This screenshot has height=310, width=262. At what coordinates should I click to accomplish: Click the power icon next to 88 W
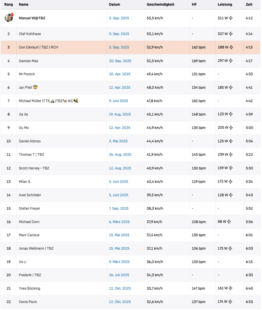[x=229, y=222]
